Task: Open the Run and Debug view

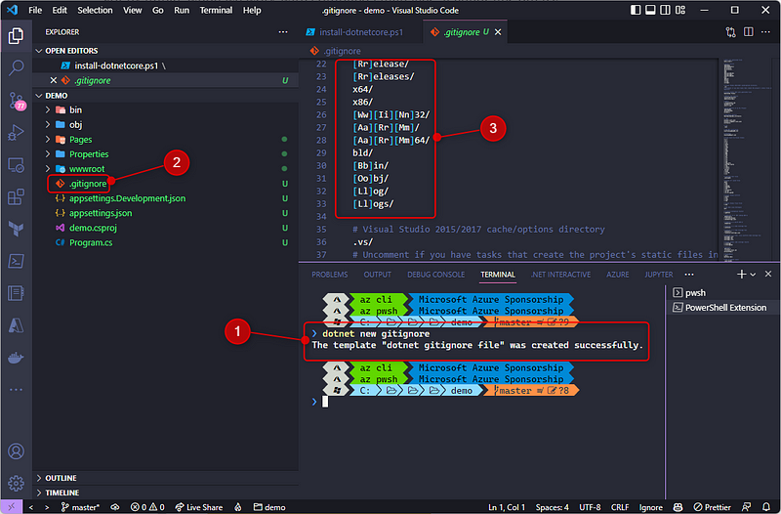Action: point(16,133)
